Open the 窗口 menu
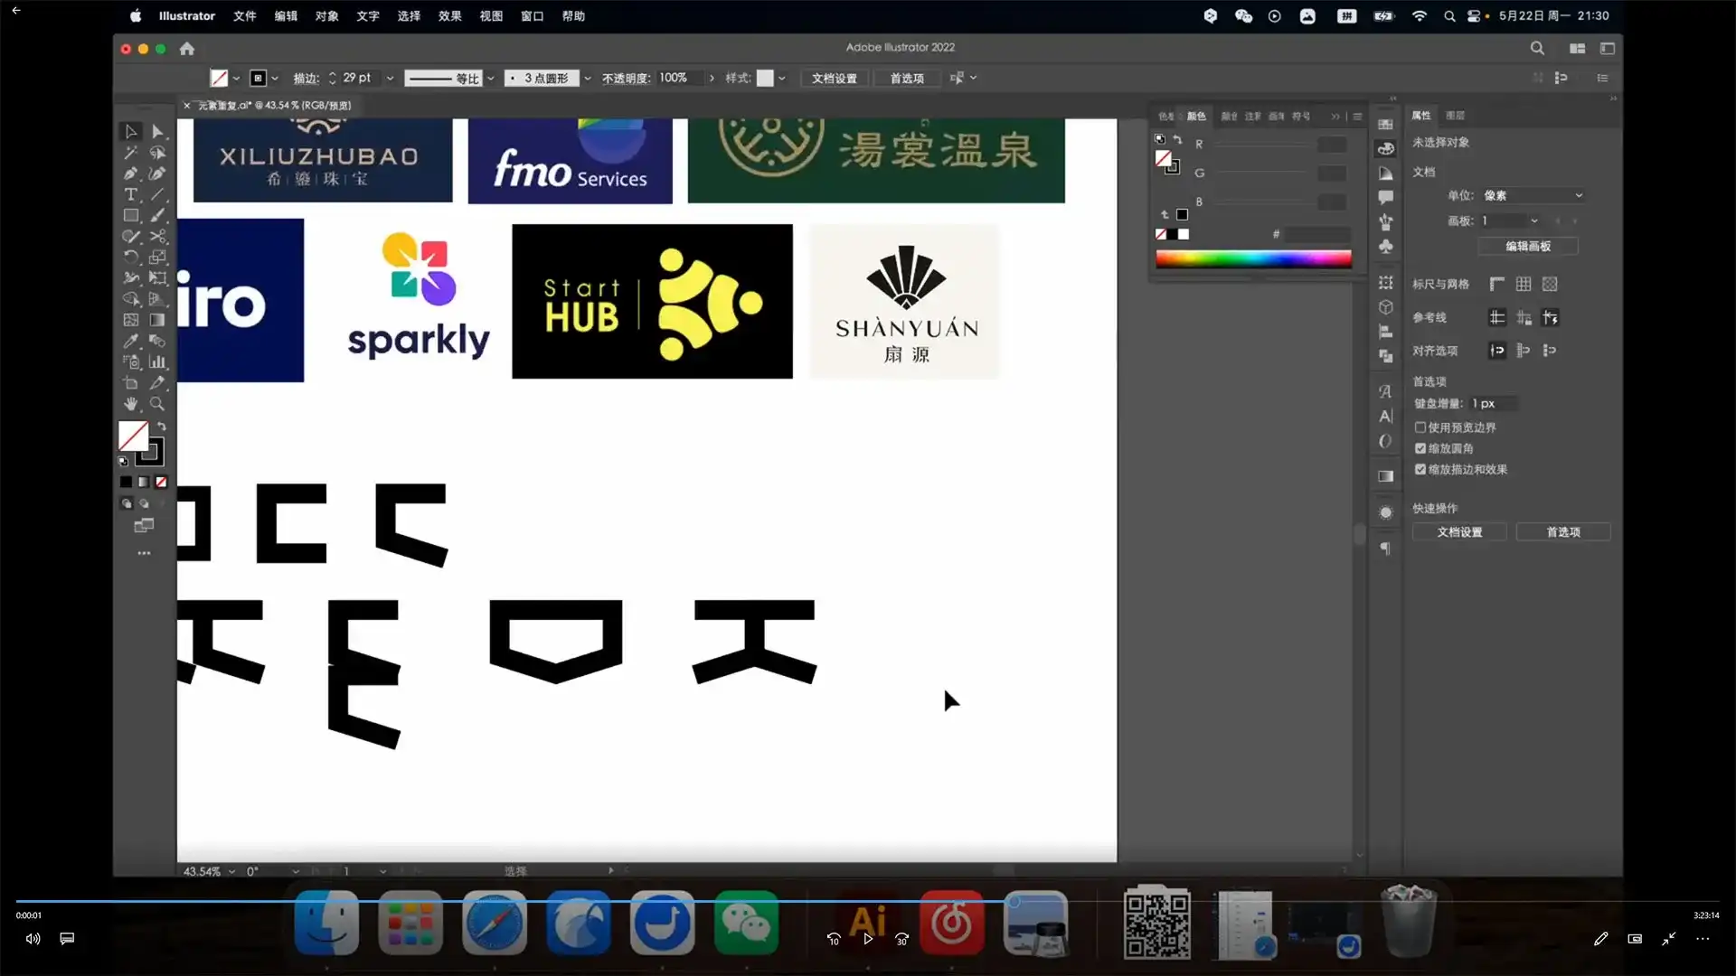This screenshot has height=976, width=1736. click(532, 16)
